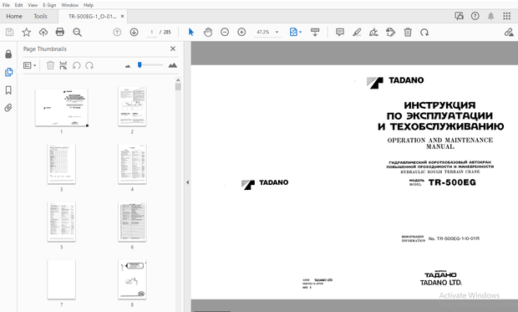Zoom out with minus icon
Viewport: 518px width, 312px height.
pyautogui.click(x=225, y=32)
